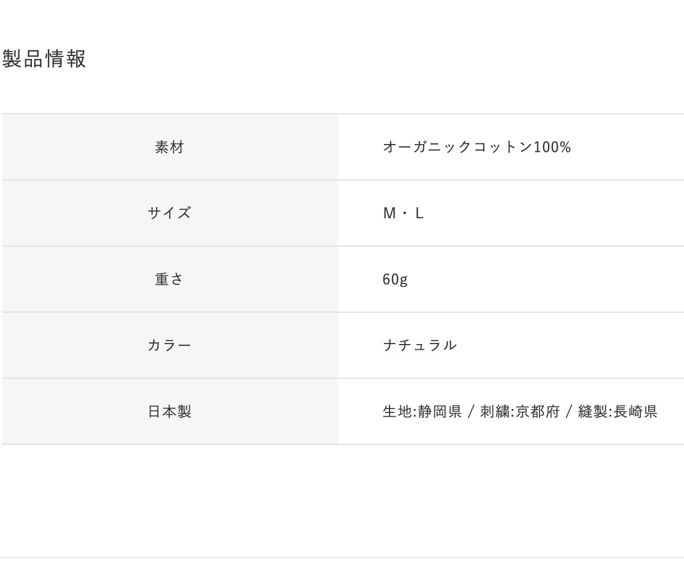684x576 pixels.
Task: Select the サイズ label cell
Action: click(x=170, y=213)
